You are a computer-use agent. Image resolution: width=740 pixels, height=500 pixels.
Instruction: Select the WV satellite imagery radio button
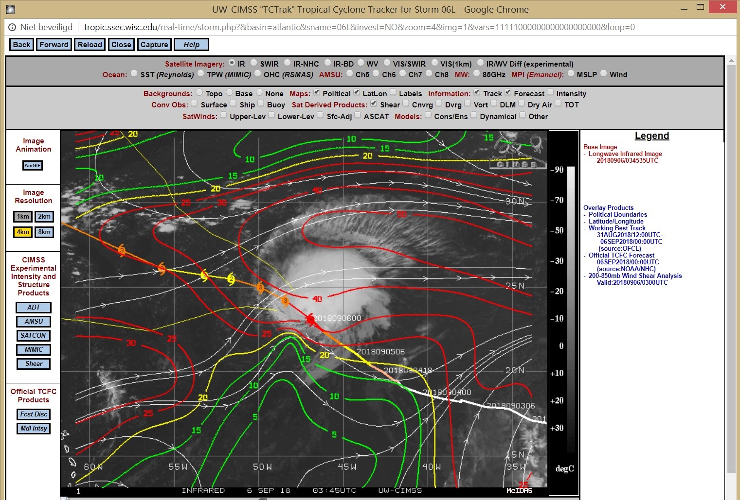tap(361, 63)
